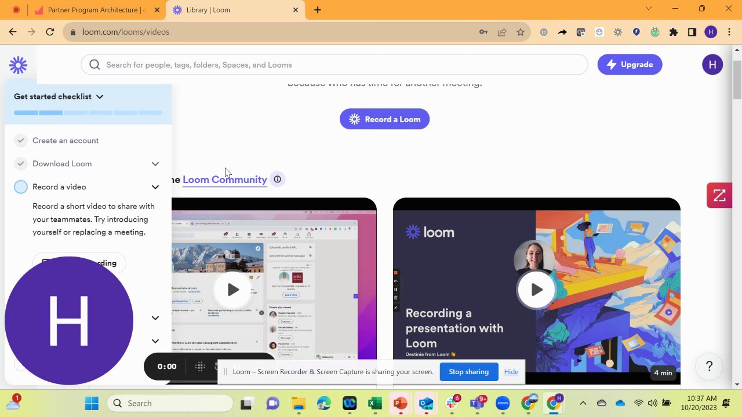Switch to the Partner Program Architecture tab
Screen dimensions: 742x417
point(92,10)
